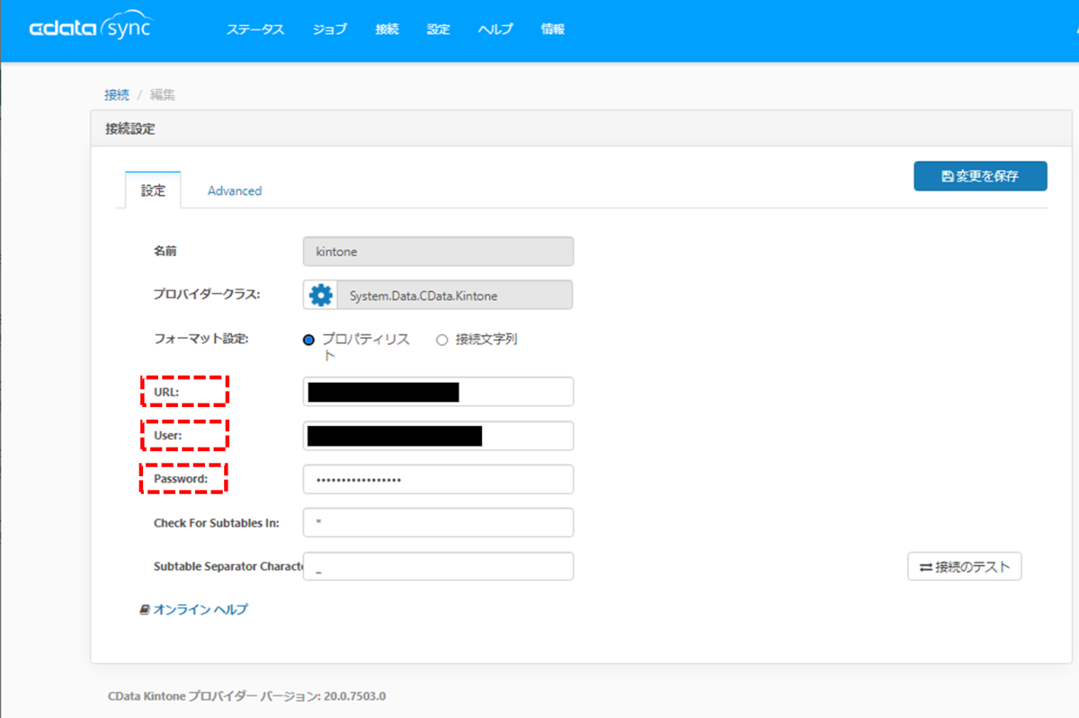Click the Subtable Separator Character field
Viewport: 1079px width, 718px height.
coord(438,566)
